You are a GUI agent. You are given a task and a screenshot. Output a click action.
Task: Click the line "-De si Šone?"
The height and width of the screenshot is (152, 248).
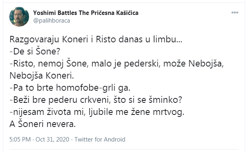pos(35,52)
